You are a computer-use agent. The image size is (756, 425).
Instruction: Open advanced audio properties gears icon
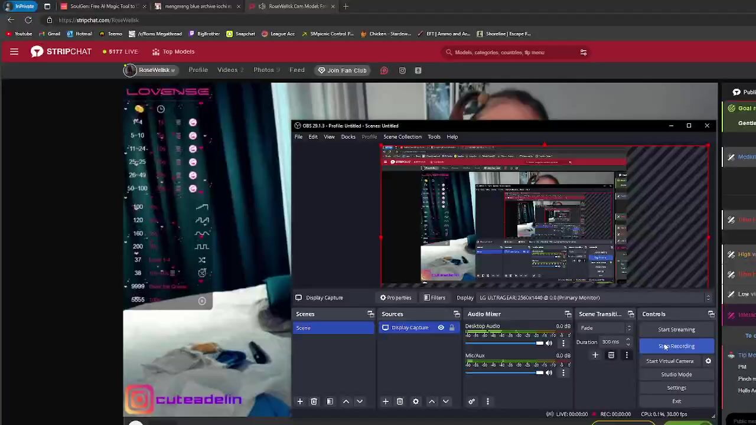(x=471, y=401)
